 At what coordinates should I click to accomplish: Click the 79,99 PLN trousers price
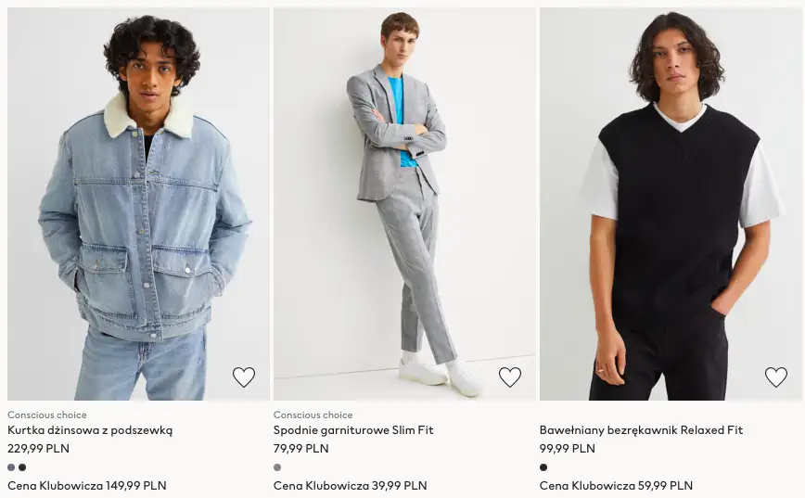(300, 449)
